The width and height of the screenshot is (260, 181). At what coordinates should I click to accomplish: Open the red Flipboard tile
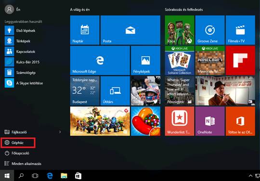[240, 61]
